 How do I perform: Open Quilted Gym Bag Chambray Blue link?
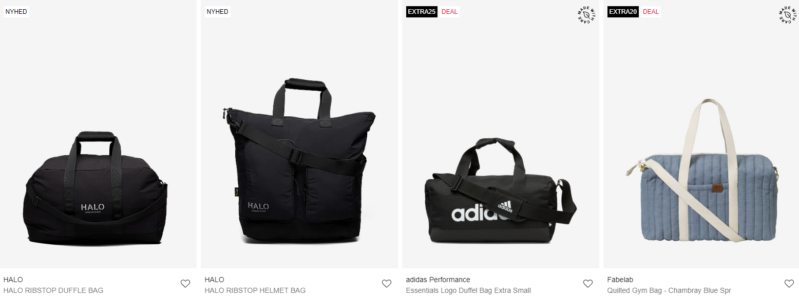669,290
